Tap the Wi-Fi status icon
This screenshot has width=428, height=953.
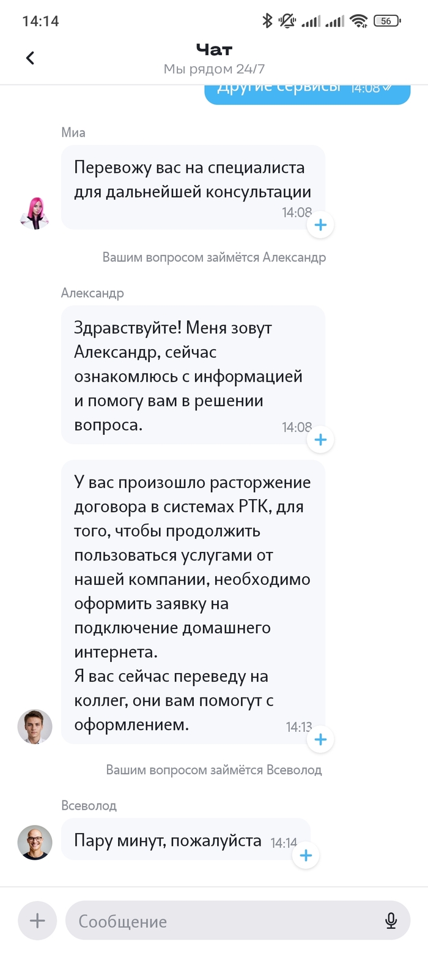(x=359, y=21)
